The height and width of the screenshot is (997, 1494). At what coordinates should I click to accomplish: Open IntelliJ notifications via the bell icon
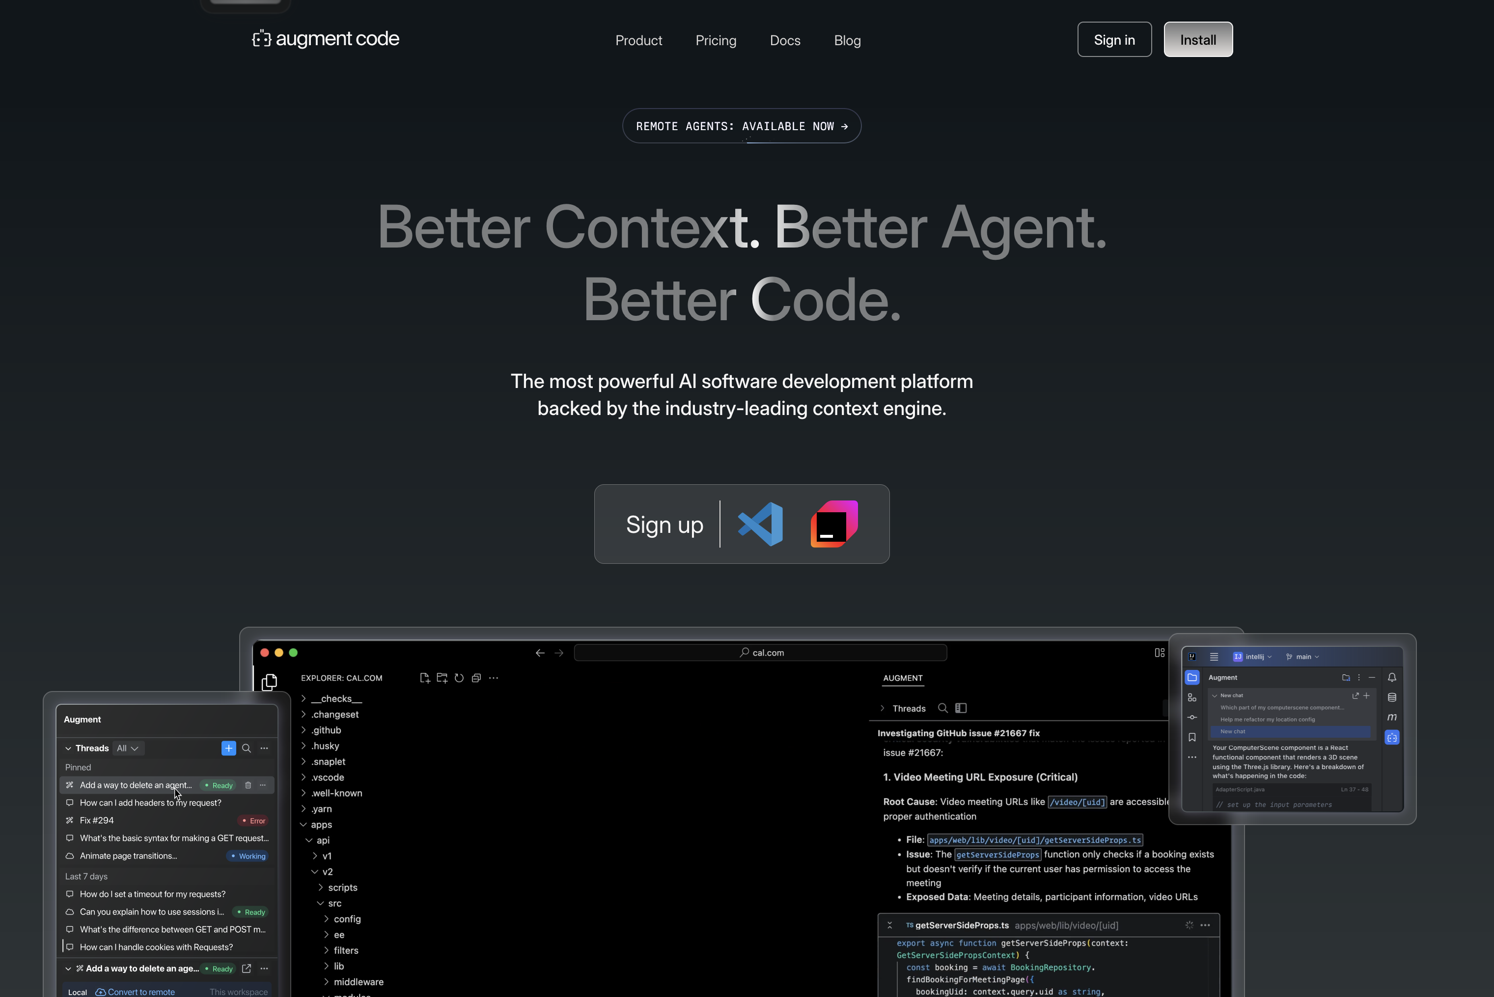tap(1392, 678)
